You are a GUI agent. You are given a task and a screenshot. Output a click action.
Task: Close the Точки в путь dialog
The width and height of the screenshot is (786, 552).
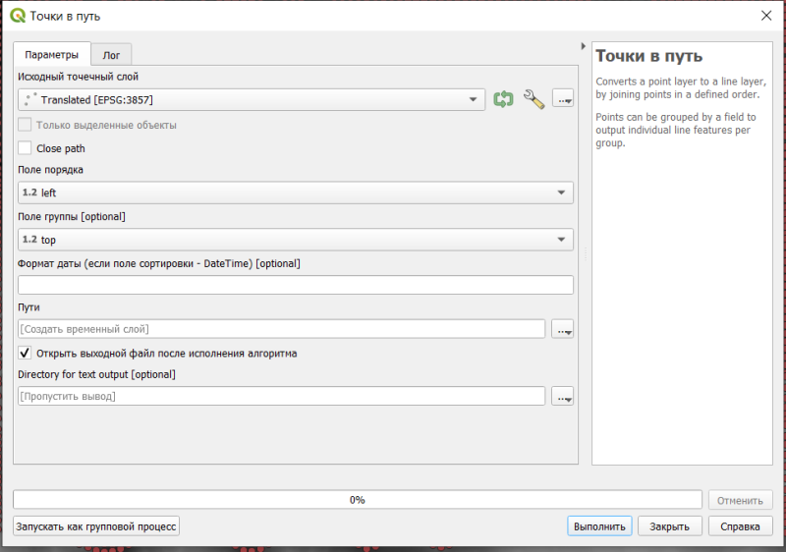pyautogui.click(x=766, y=16)
